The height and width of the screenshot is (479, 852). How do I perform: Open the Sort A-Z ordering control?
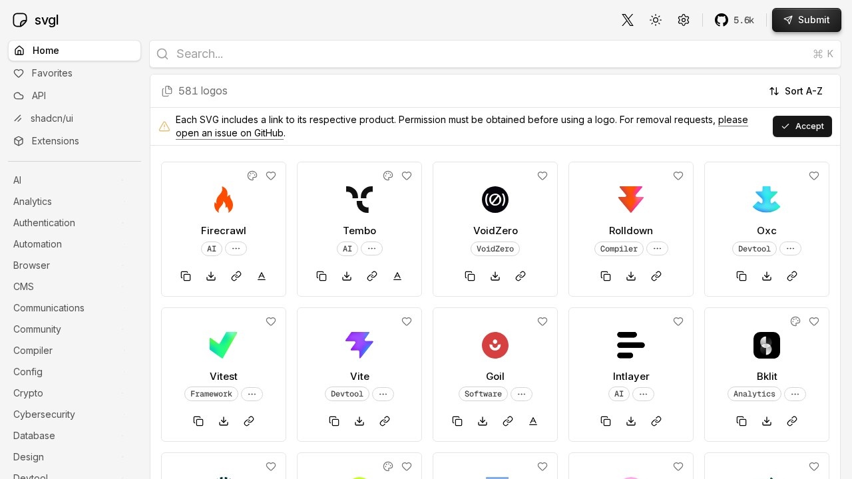click(x=796, y=91)
